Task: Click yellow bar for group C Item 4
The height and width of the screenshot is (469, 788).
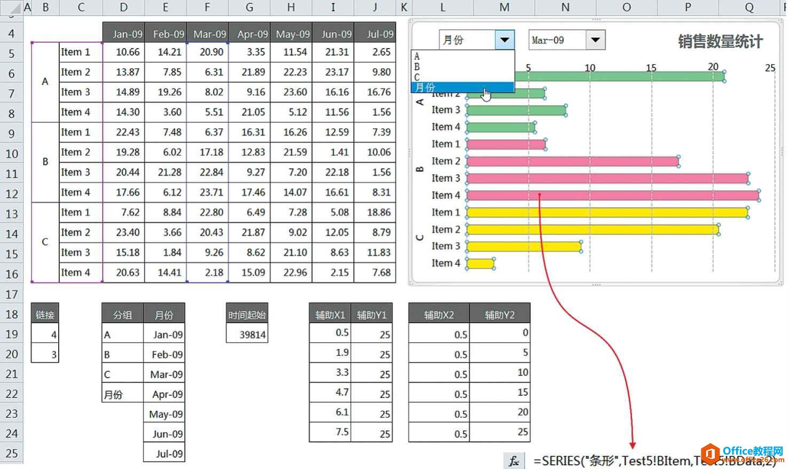Action: tap(481, 263)
